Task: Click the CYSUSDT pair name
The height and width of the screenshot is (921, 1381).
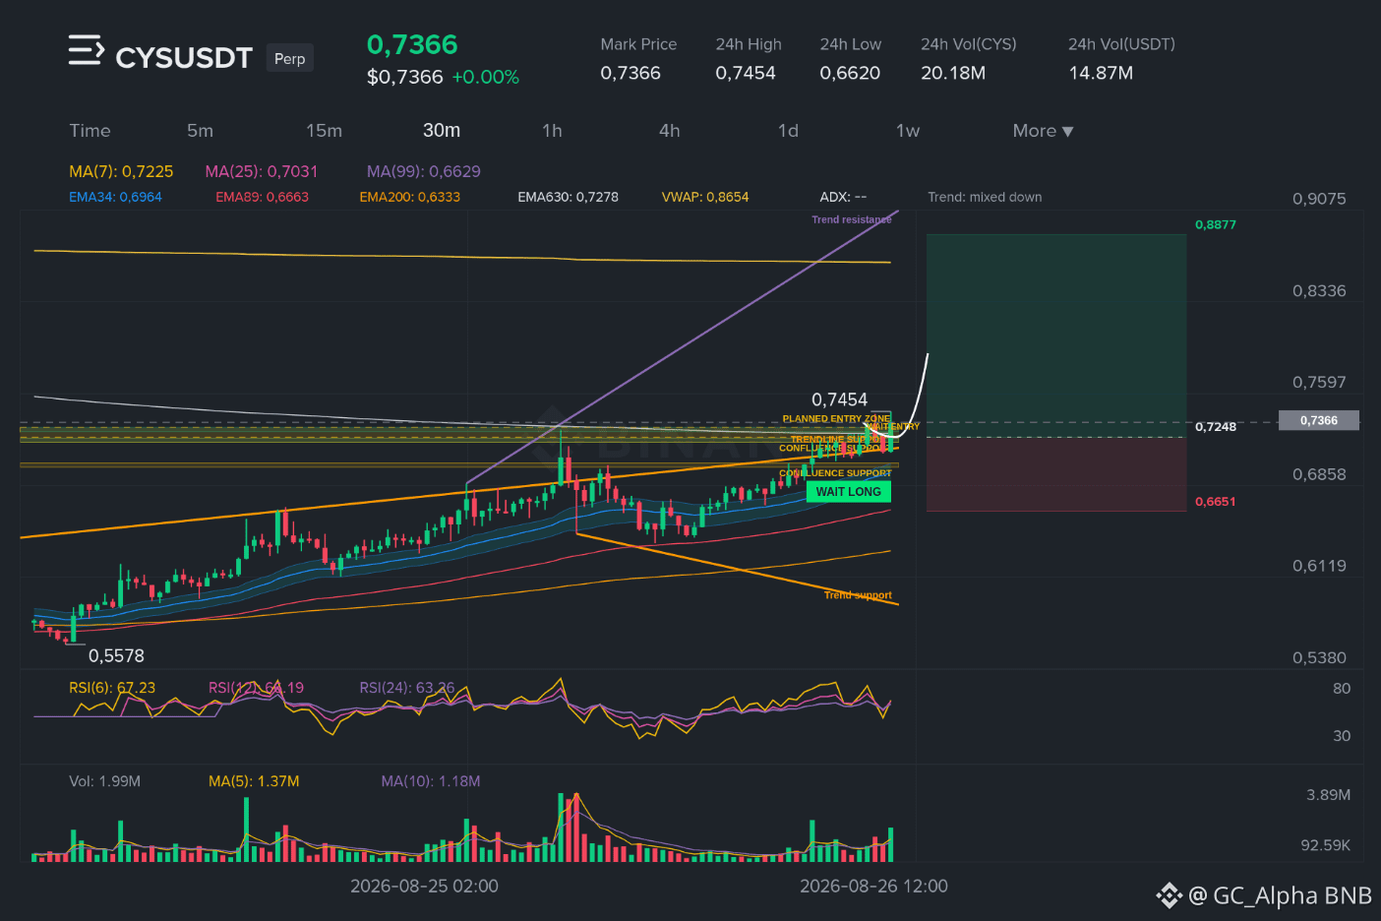Action: pyautogui.click(x=184, y=58)
